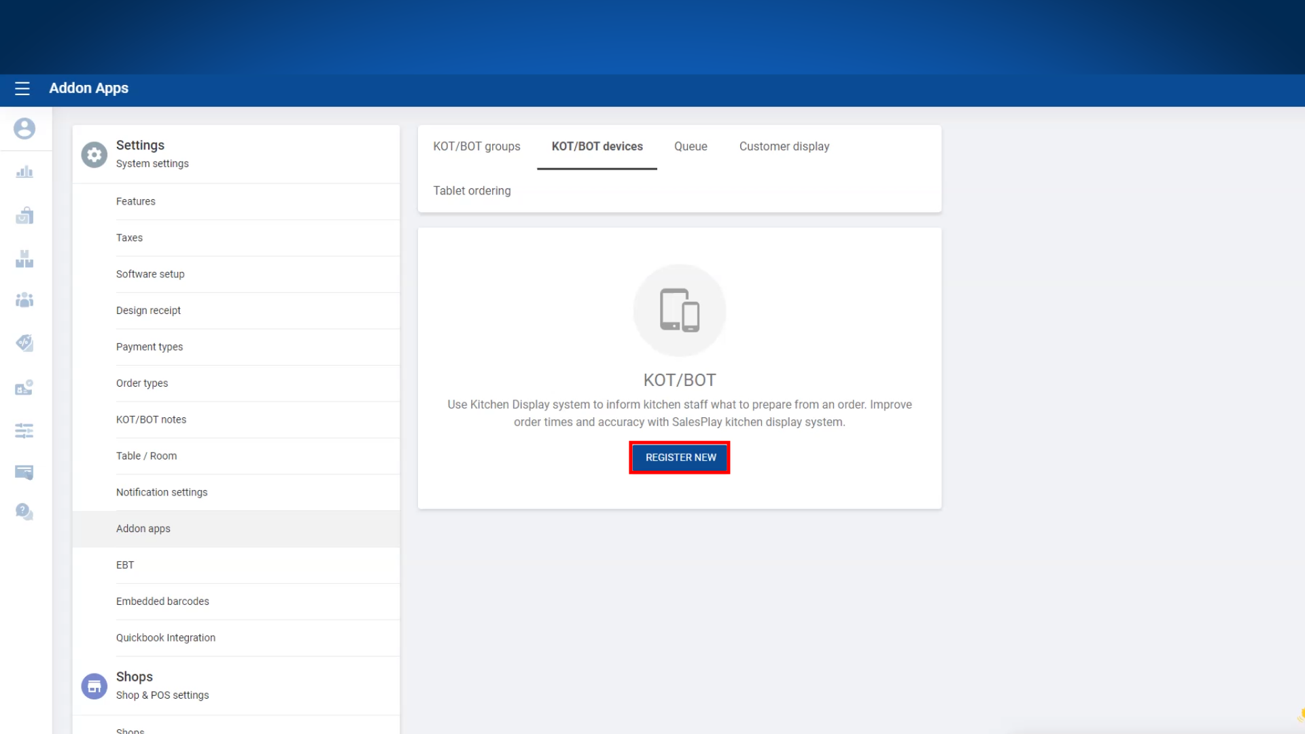
Task: Click the user profile avatar icon
Action: pos(24,128)
